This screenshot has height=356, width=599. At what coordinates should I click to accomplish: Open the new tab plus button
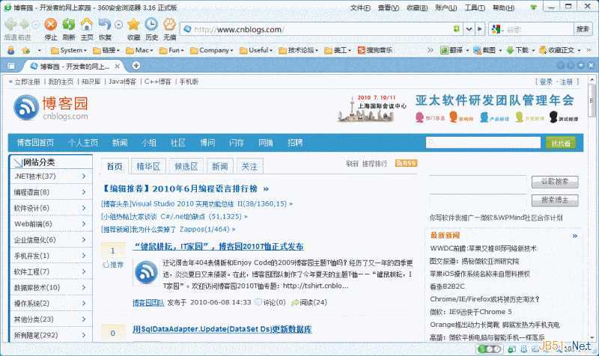136,66
